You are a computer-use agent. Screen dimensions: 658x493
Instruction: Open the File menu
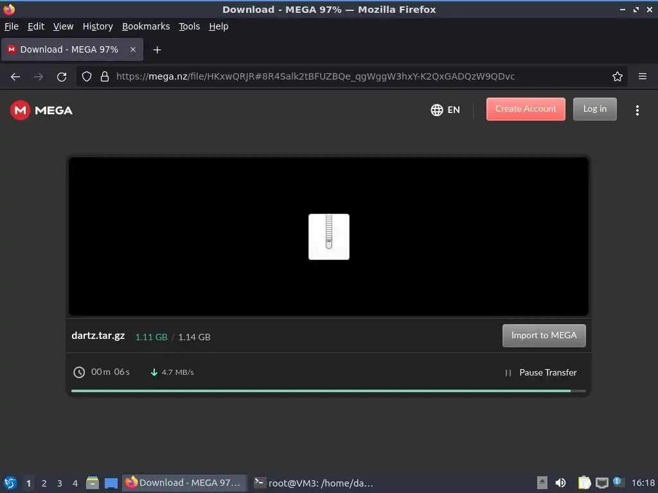click(12, 26)
